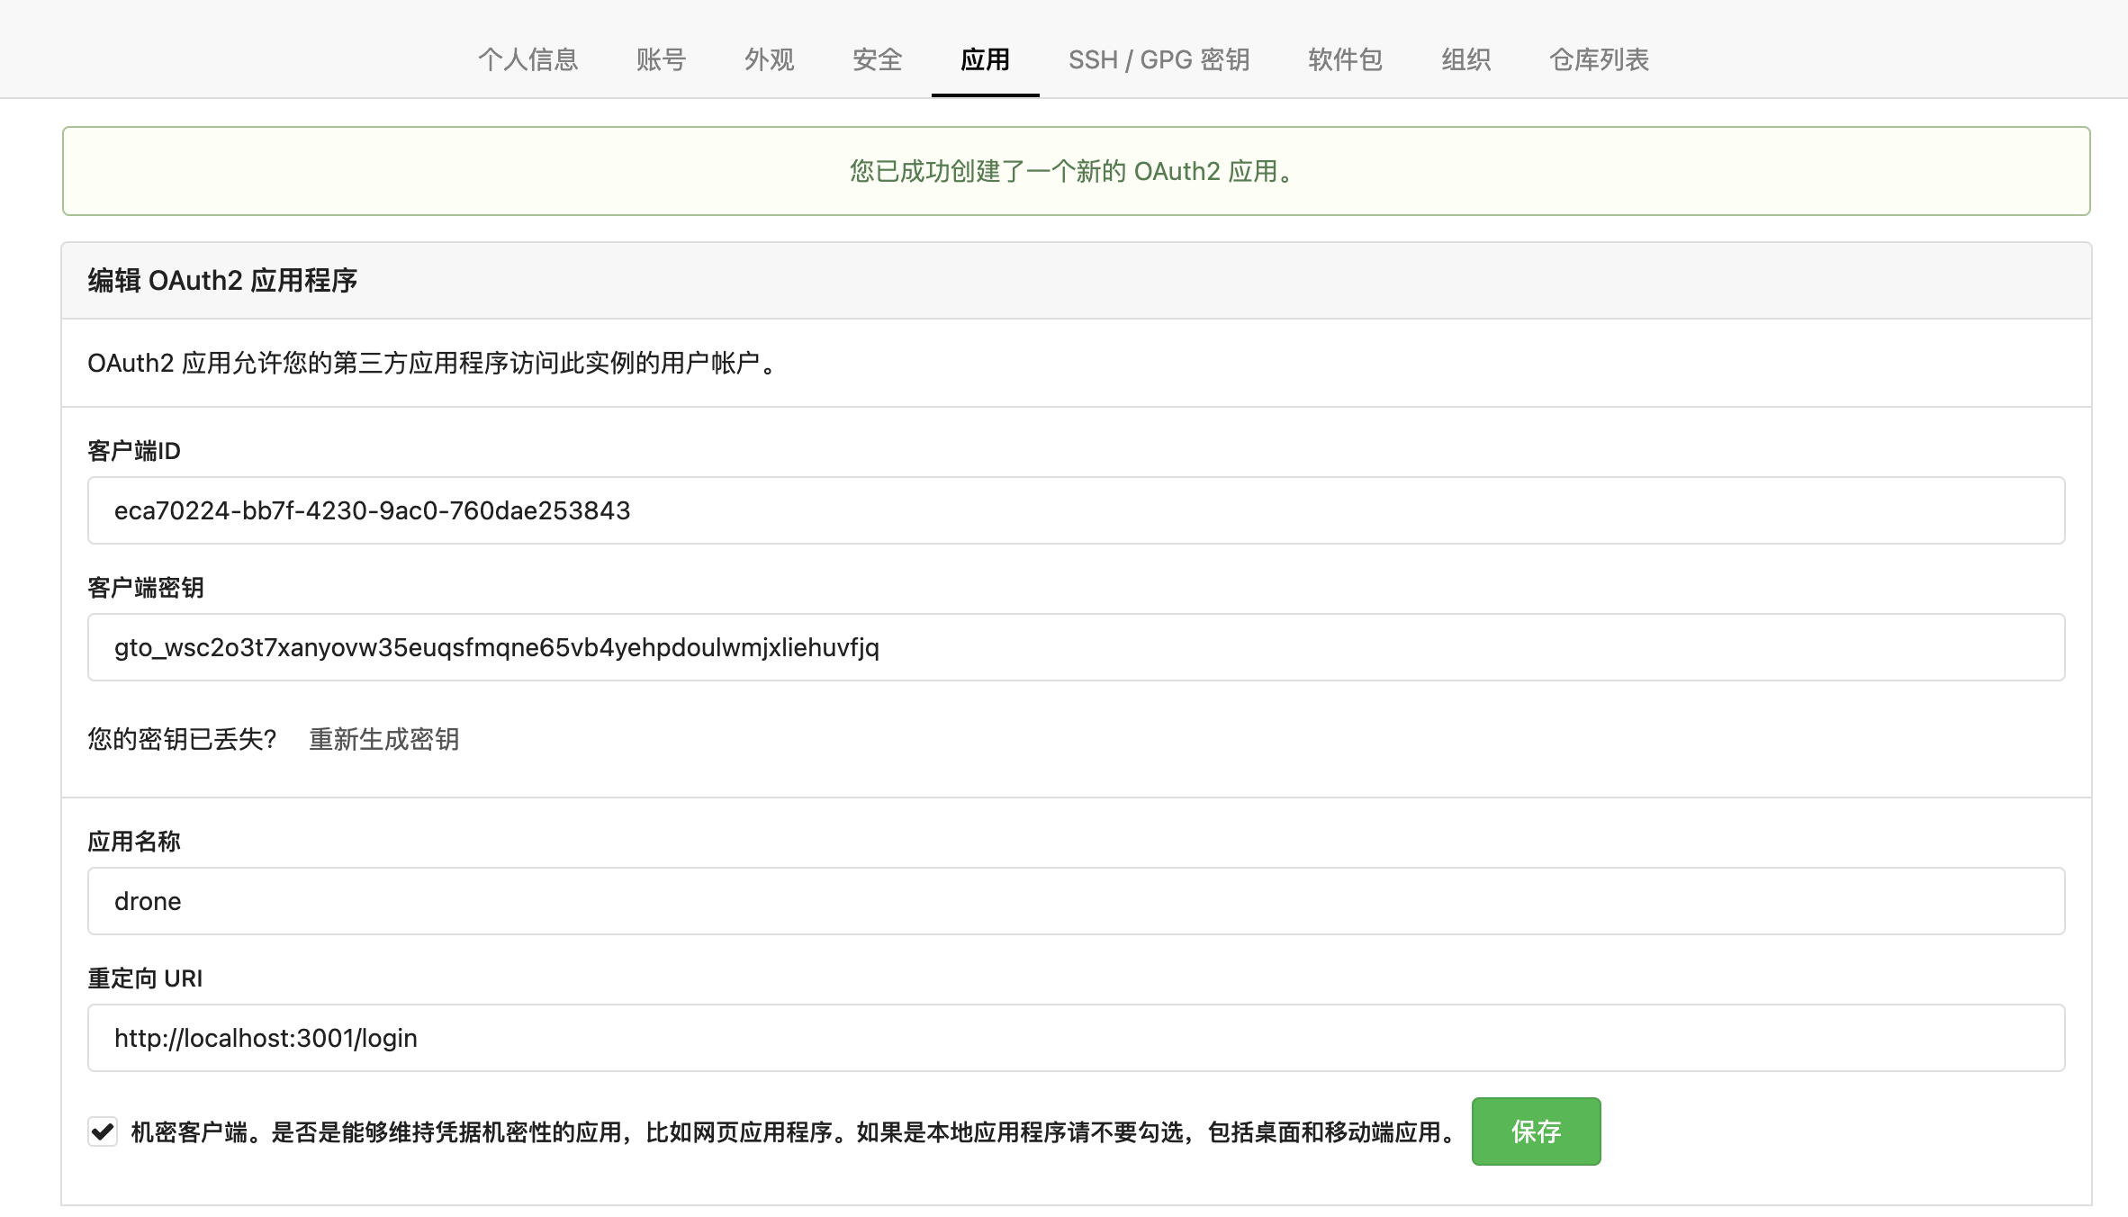The width and height of the screenshot is (2128, 1217).
Task: Open the 个人信息 settings tab
Action: tap(527, 59)
